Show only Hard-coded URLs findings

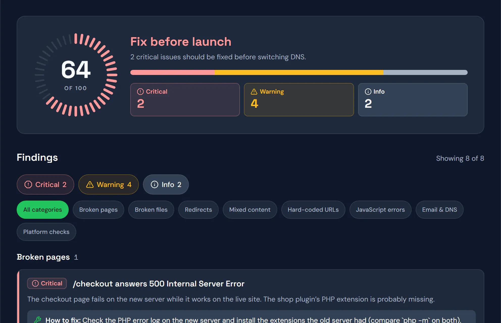(x=313, y=210)
